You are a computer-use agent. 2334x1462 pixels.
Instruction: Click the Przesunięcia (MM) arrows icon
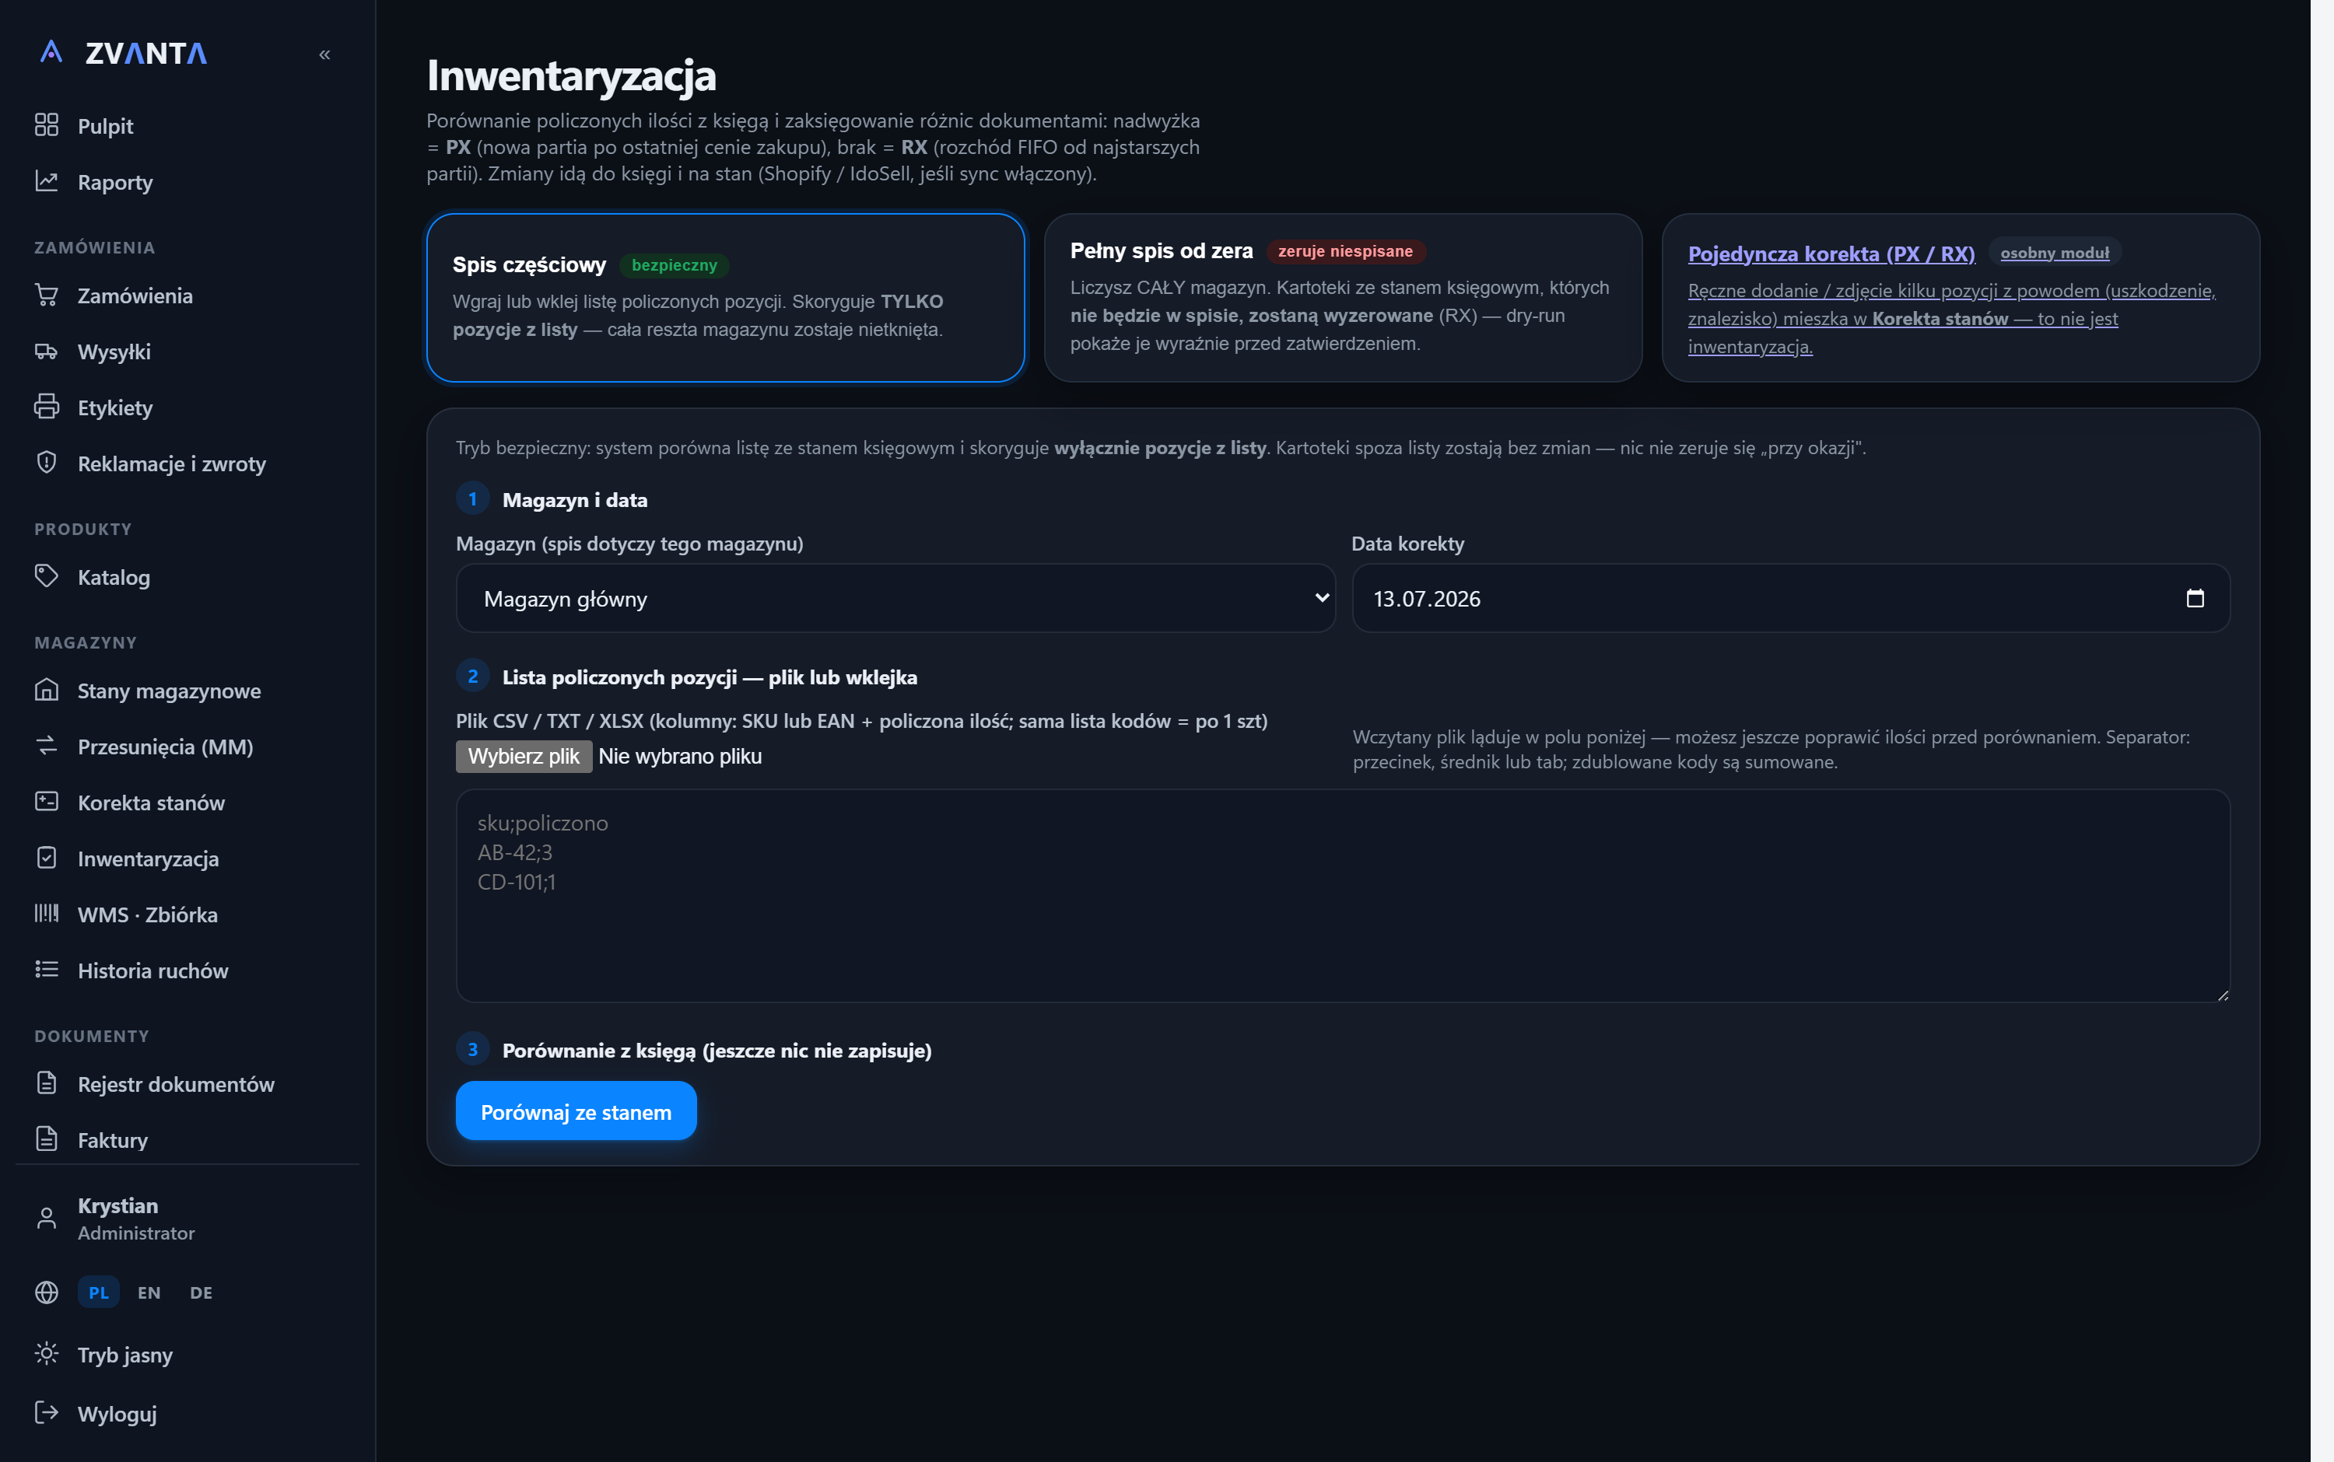click(47, 746)
